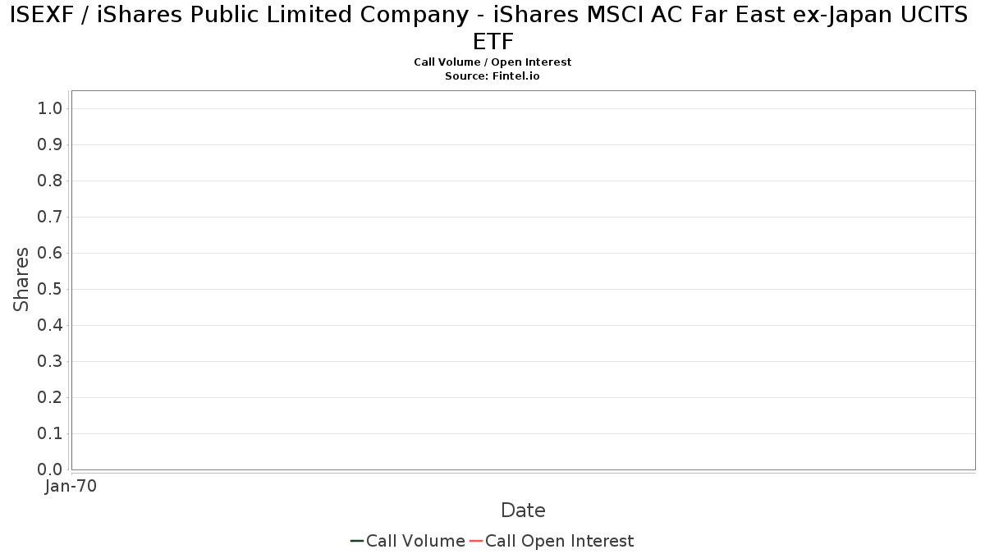Click the center of the empty plot area

(x=523, y=280)
